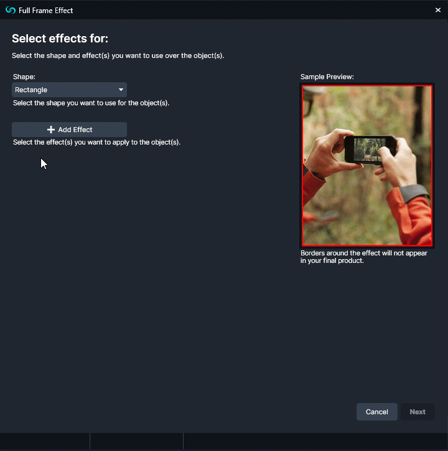Open the Shape dropdown showing Rectangle
The height and width of the screenshot is (451, 448).
click(x=69, y=90)
